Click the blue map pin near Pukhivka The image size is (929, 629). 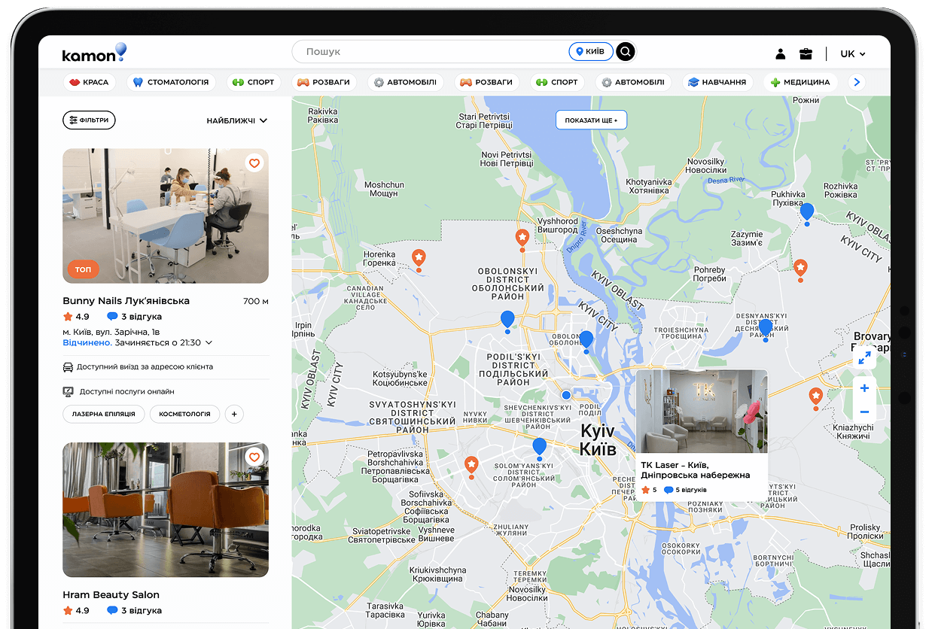807,211
